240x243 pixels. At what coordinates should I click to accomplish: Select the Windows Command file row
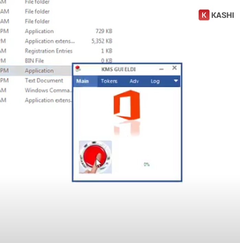pyautogui.click(x=36, y=90)
